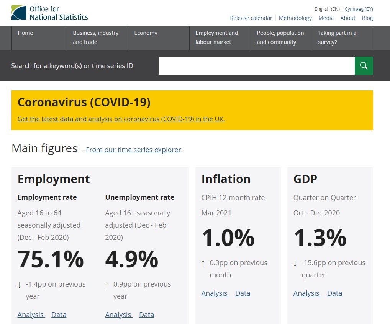This screenshot has height=324, width=390.
Task: Open the Blog link
Action: 367,18
